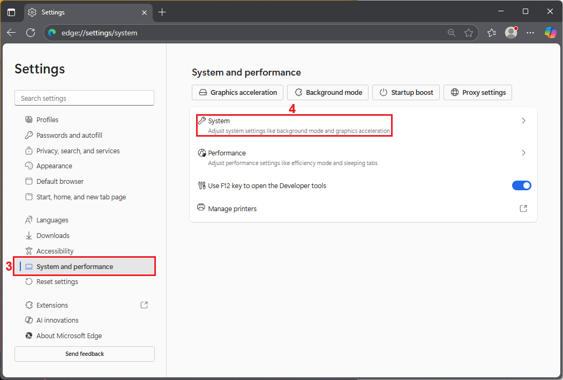Select the Settings browser tab
Screen dimensions: 563x380
pos(88,12)
